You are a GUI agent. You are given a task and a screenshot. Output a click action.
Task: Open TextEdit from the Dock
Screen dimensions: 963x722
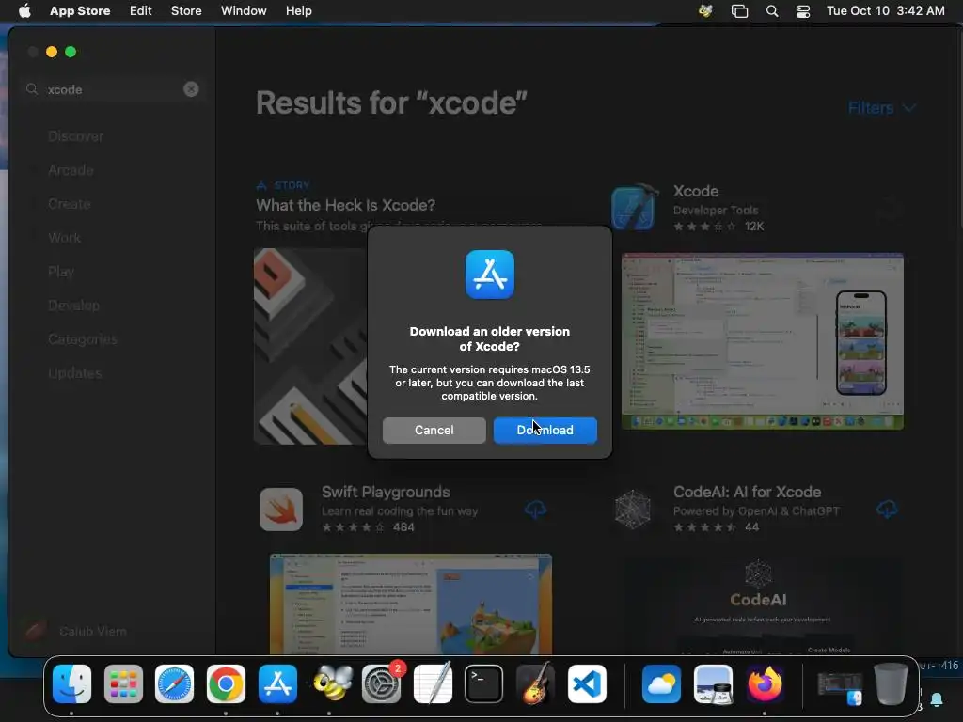click(433, 683)
